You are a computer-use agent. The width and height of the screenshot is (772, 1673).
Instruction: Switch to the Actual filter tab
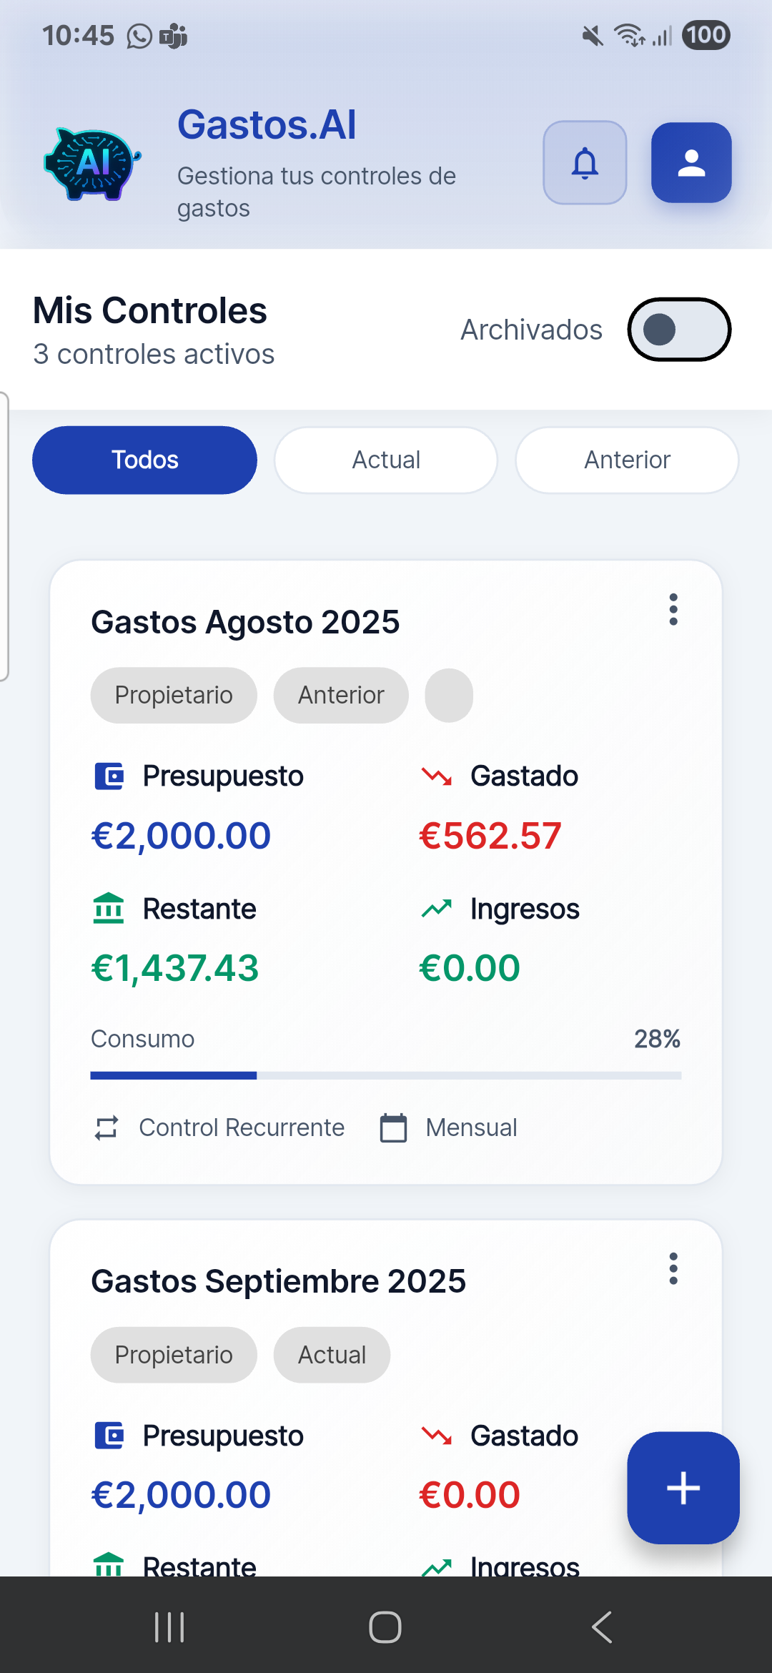point(386,460)
